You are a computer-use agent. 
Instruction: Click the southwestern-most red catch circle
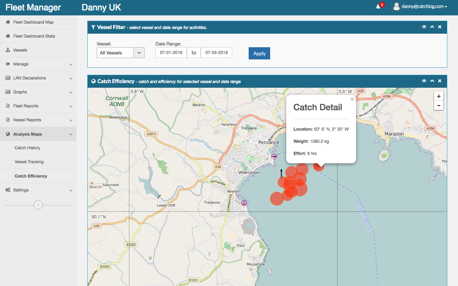(x=277, y=199)
